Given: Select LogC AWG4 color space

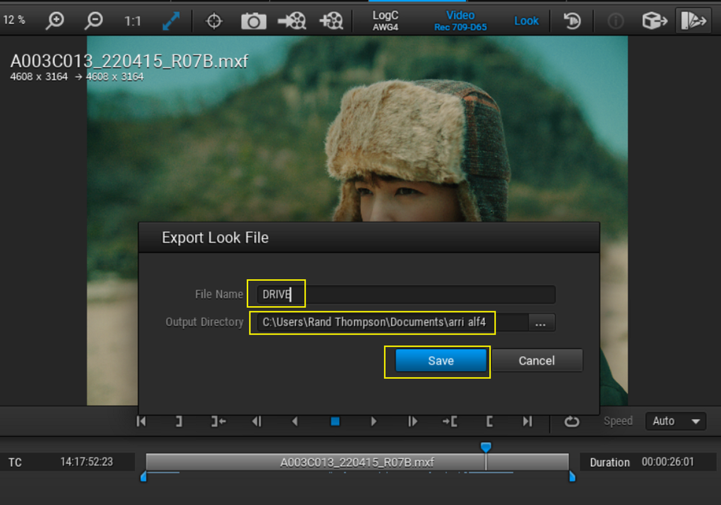Looking at the screenshot, I should 385,21.
